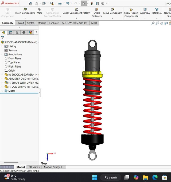Open the Markup tab
The height and width of the screenshot is (182, 171).
pos(42,23)
